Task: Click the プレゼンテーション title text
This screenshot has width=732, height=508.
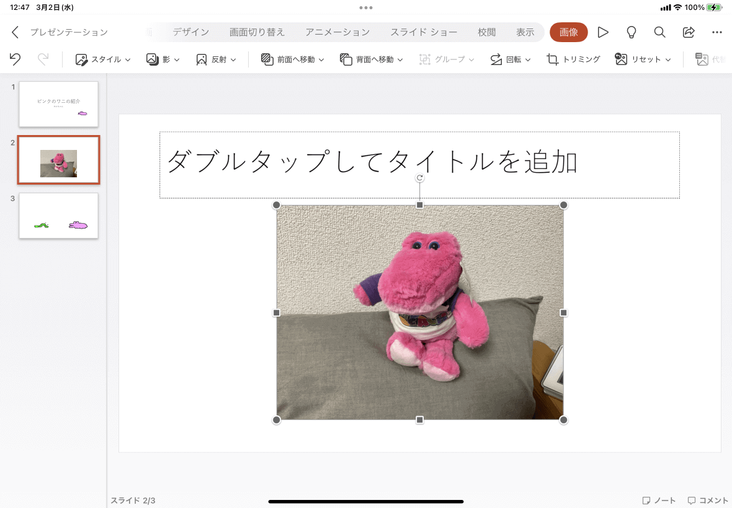Action: coord(69,32)
